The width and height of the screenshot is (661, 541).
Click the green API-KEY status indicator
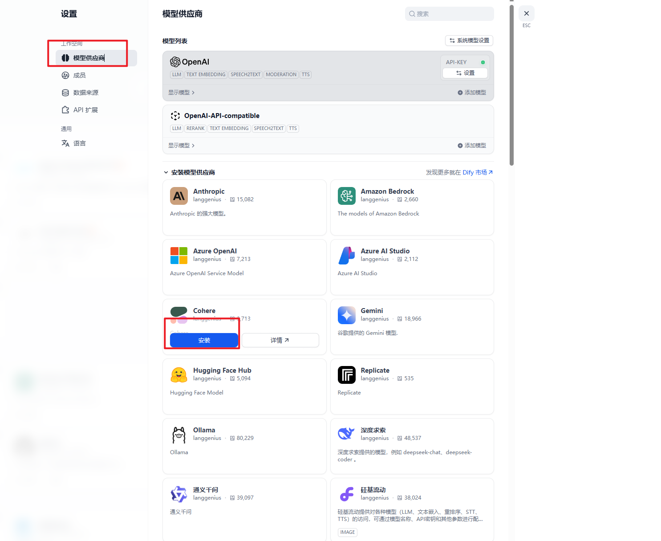(x=483, y=62)
